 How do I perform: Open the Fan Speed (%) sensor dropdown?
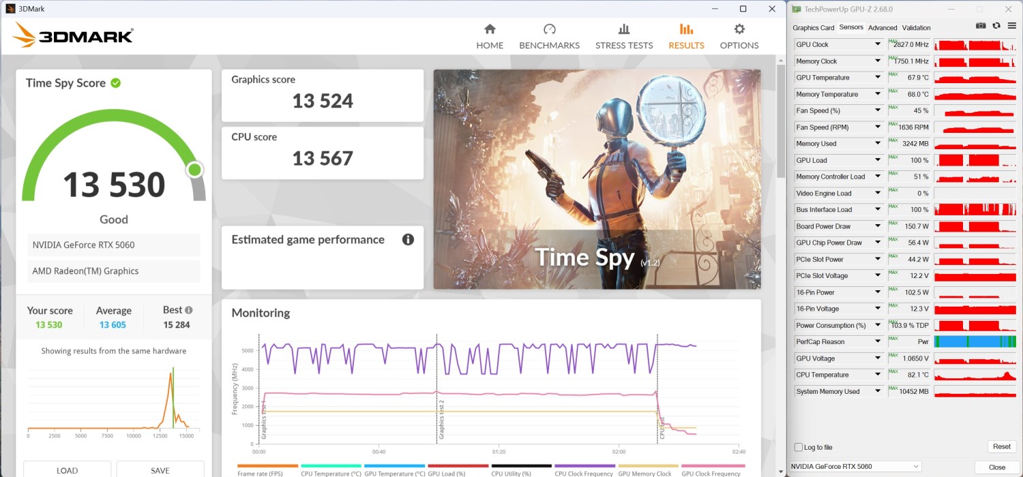(x=878, y=110)
